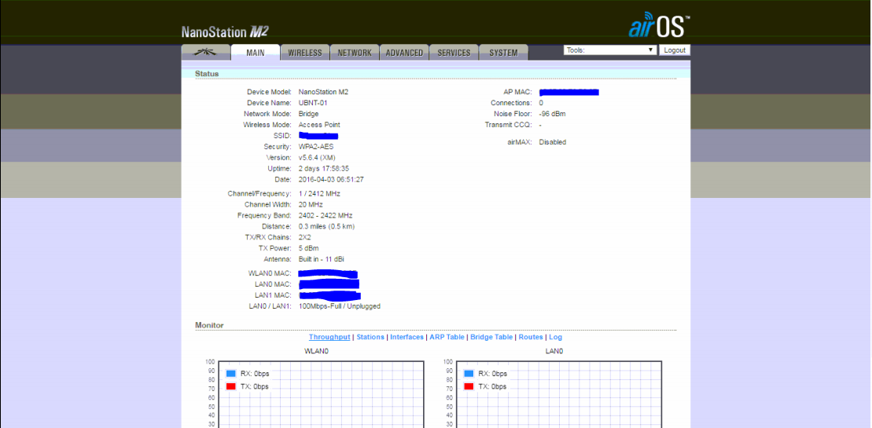Screen dimensions: 872x428
Task: Click the Status section heading
Action: pos(207,74)
